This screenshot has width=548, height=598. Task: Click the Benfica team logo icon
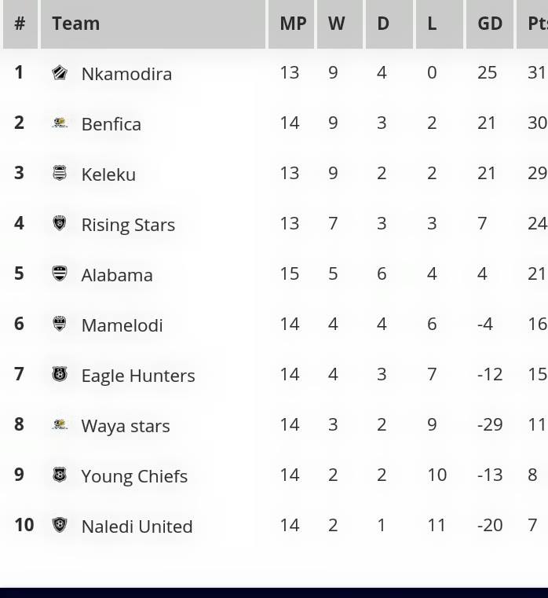pos(60,123)
